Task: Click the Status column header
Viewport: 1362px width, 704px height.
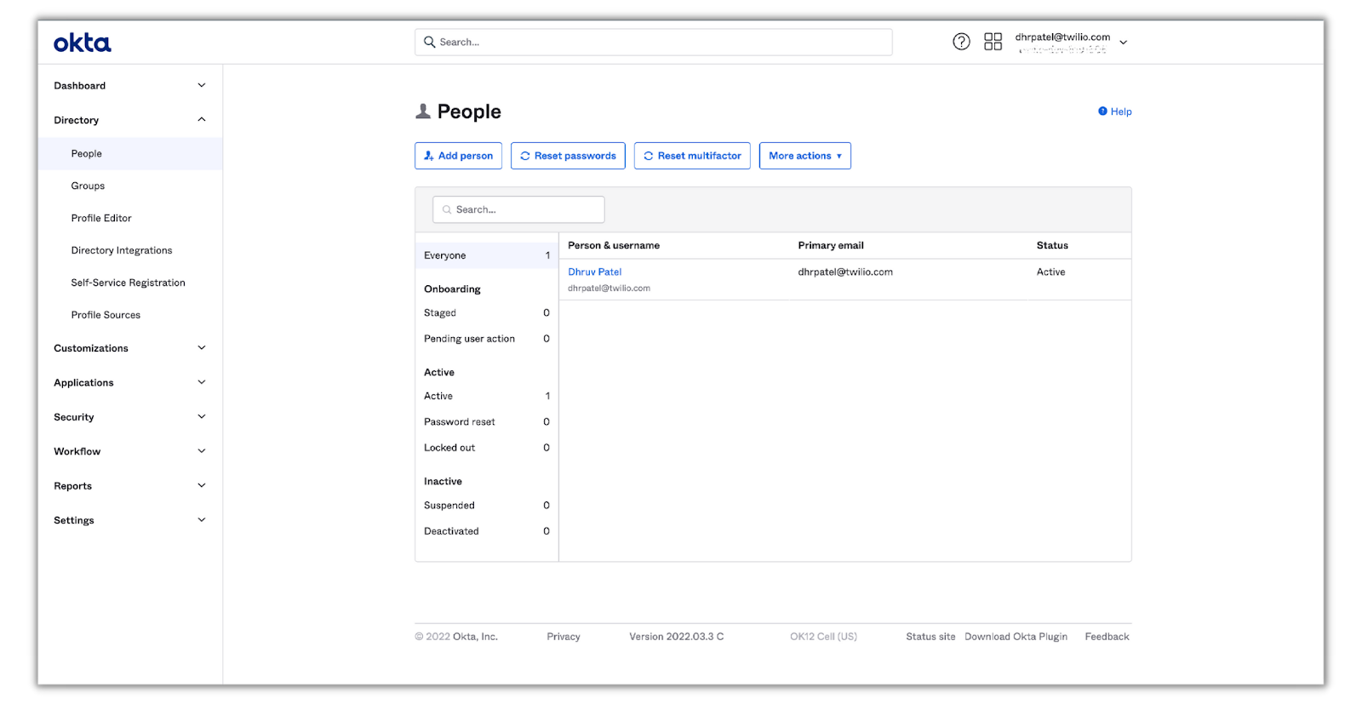Action: pyautogui.click(x=1052, y=245)
